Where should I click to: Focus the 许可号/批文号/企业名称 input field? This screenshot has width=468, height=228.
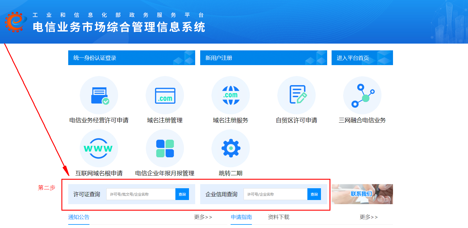point(141,194)
